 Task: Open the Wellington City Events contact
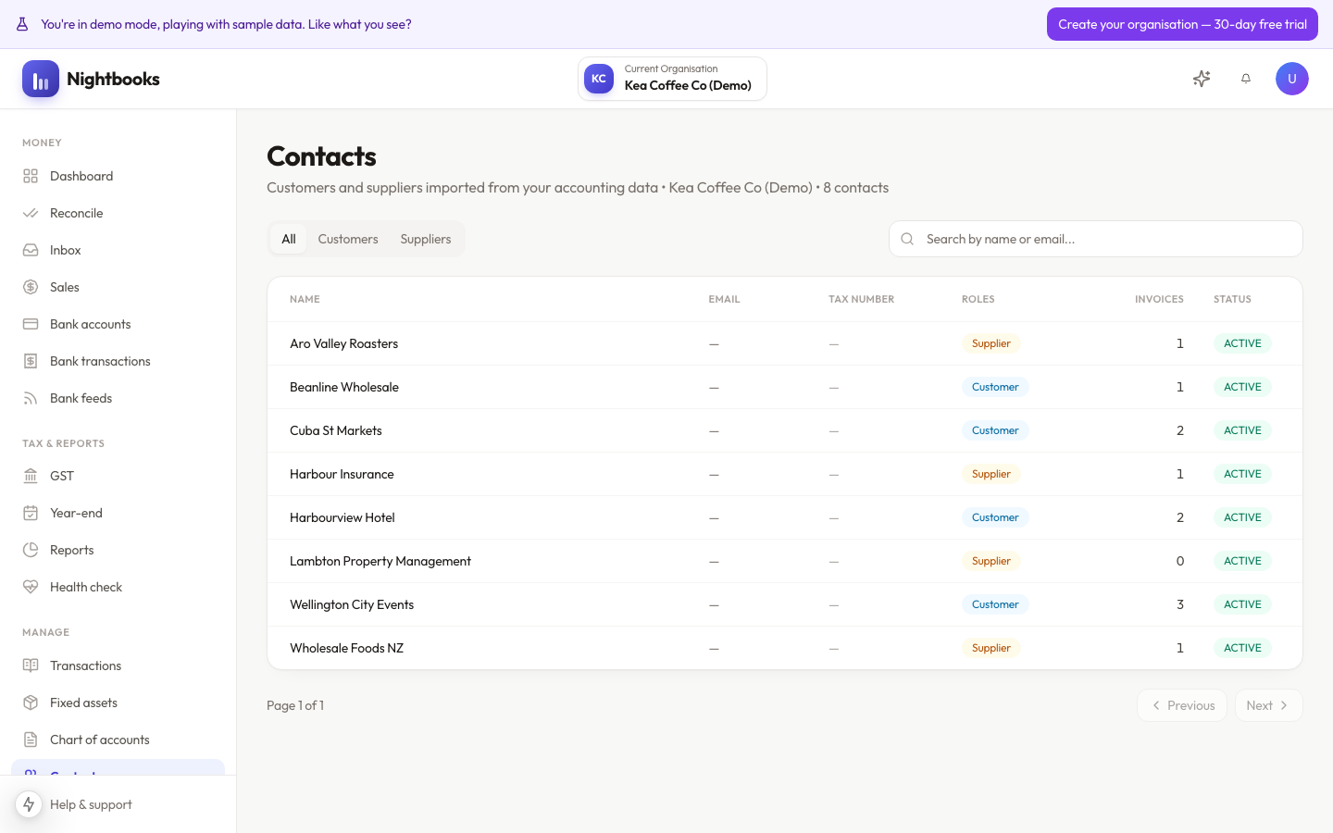[x=785, y=604]
